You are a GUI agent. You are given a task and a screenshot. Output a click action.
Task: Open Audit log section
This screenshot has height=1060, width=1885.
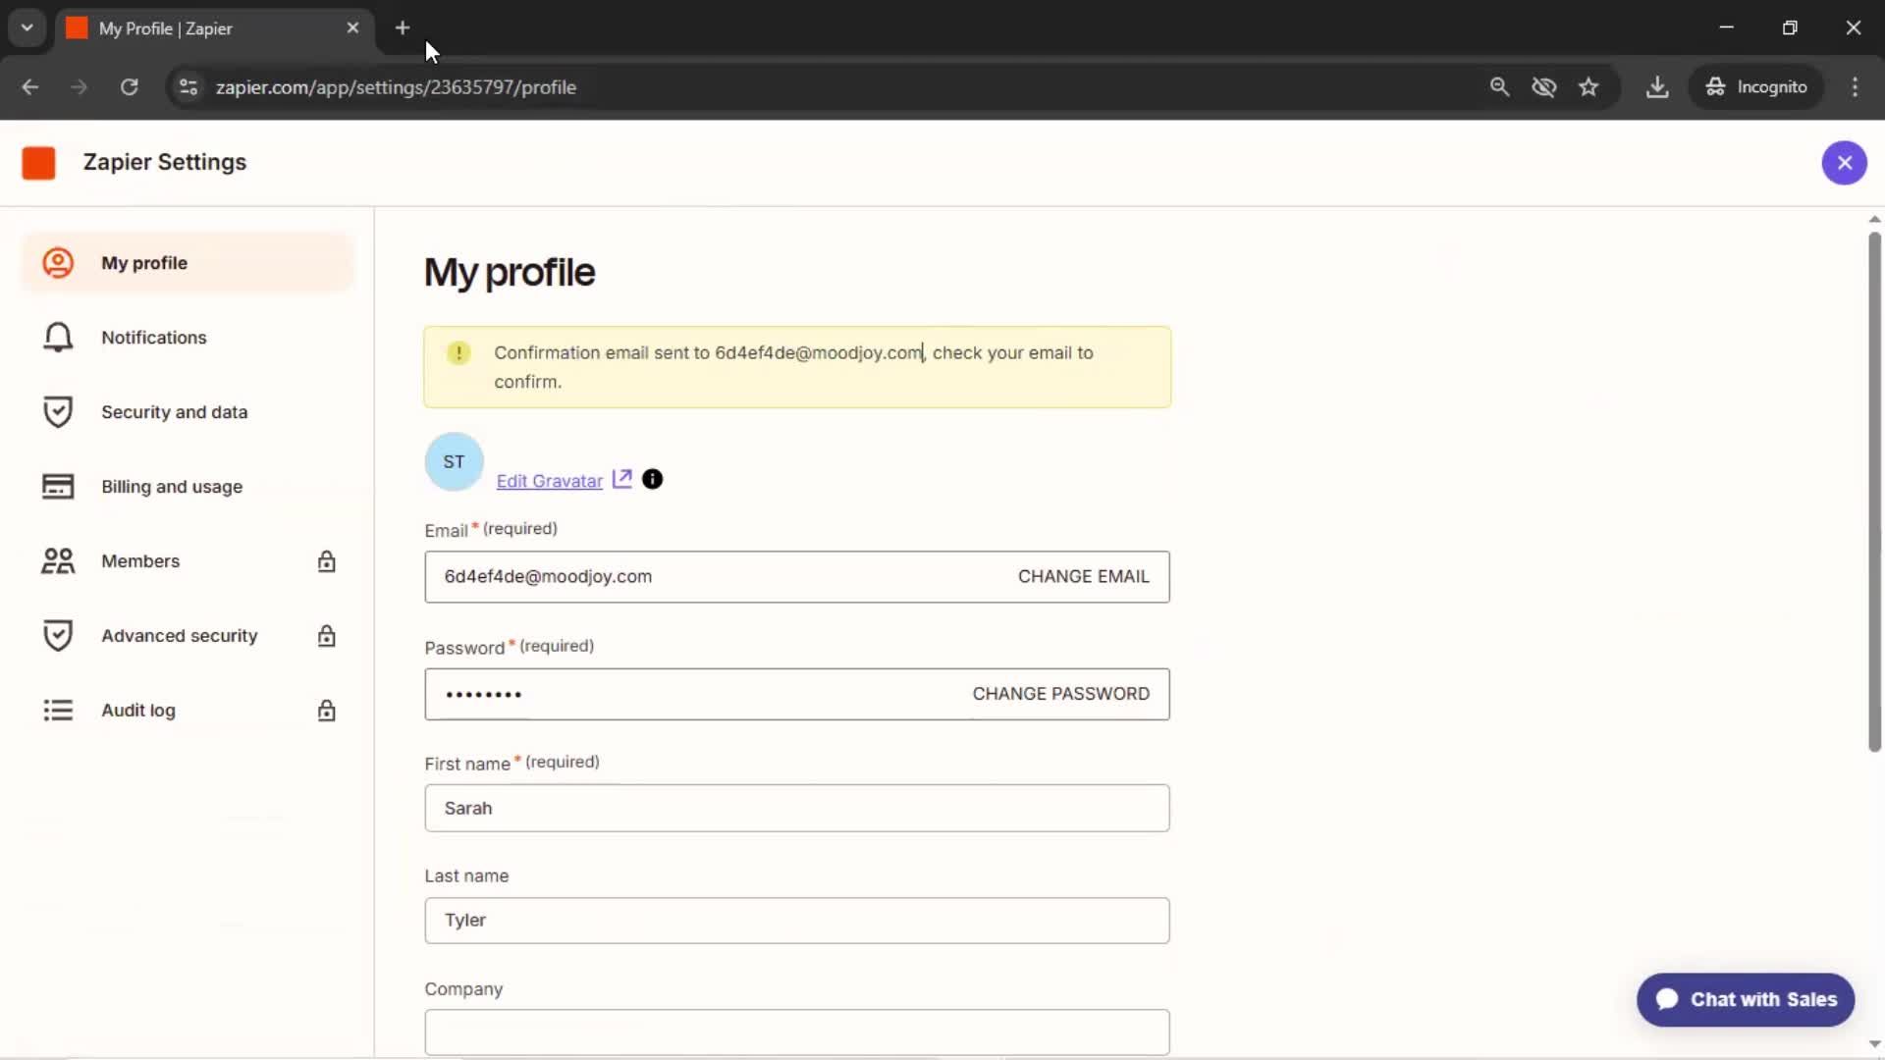[x=187, y=711]
